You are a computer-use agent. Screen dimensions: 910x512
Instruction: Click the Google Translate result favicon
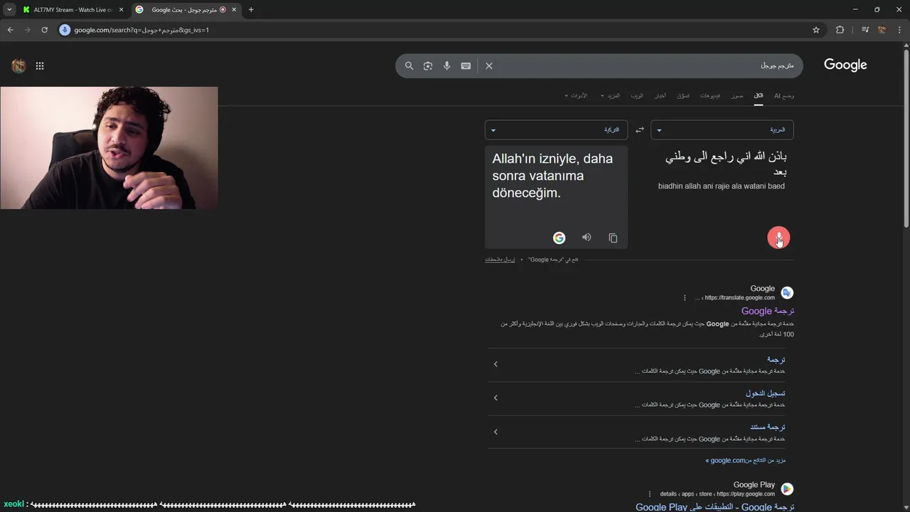pyautogui.click(x=787, y=293)
